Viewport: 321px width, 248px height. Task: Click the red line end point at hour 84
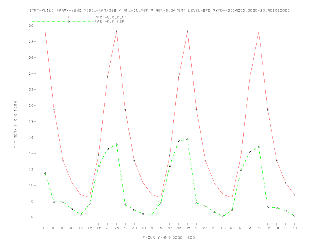[x=294, y=195]
